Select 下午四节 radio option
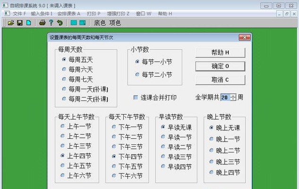The height and width of the screenshot is (189, 299). (x=128, y=156)
